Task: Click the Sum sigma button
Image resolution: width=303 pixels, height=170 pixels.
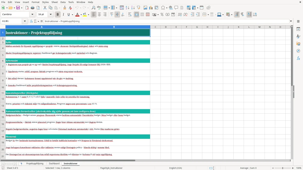Action: (35, 21)
